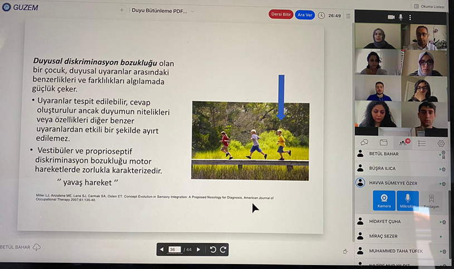The height and width of the screenshot is (269, 454).
Task: Click the webcam status icon on HAVVA SÜMEYYE ÖZER's row
Action: click(443, 184)
